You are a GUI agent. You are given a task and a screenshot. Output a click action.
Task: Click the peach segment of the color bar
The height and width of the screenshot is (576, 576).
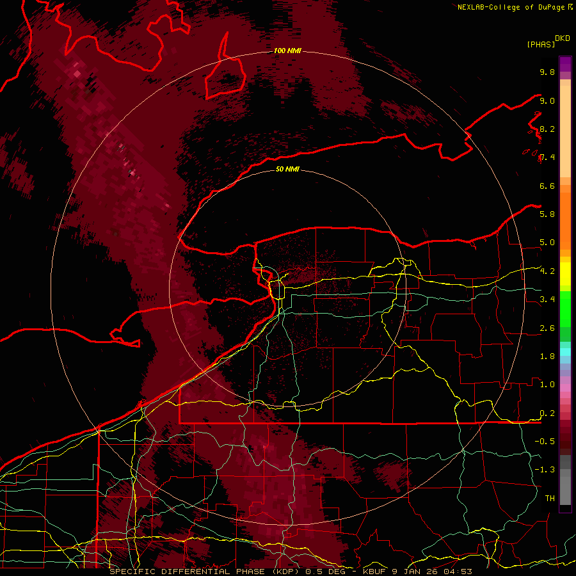[565, 131]
